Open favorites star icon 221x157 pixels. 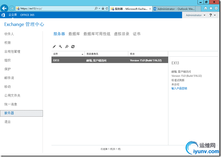tap(211, 9)
